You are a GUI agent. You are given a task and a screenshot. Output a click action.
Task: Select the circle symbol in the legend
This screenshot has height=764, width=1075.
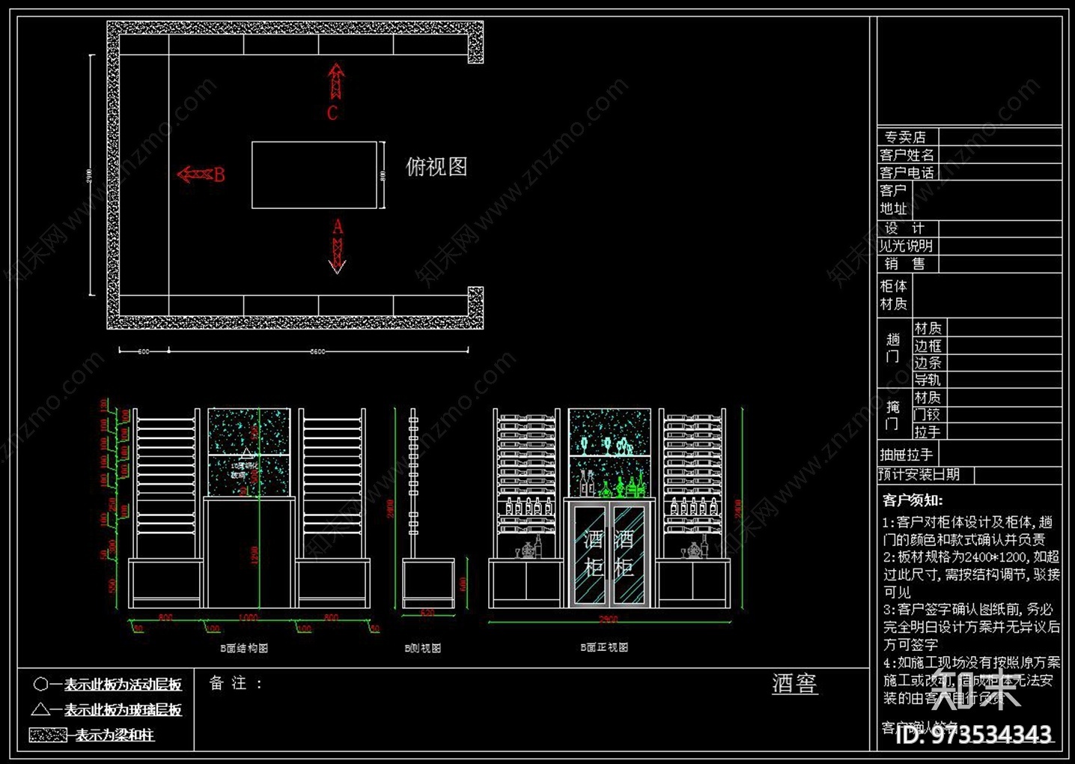click(x=41, y=684)
